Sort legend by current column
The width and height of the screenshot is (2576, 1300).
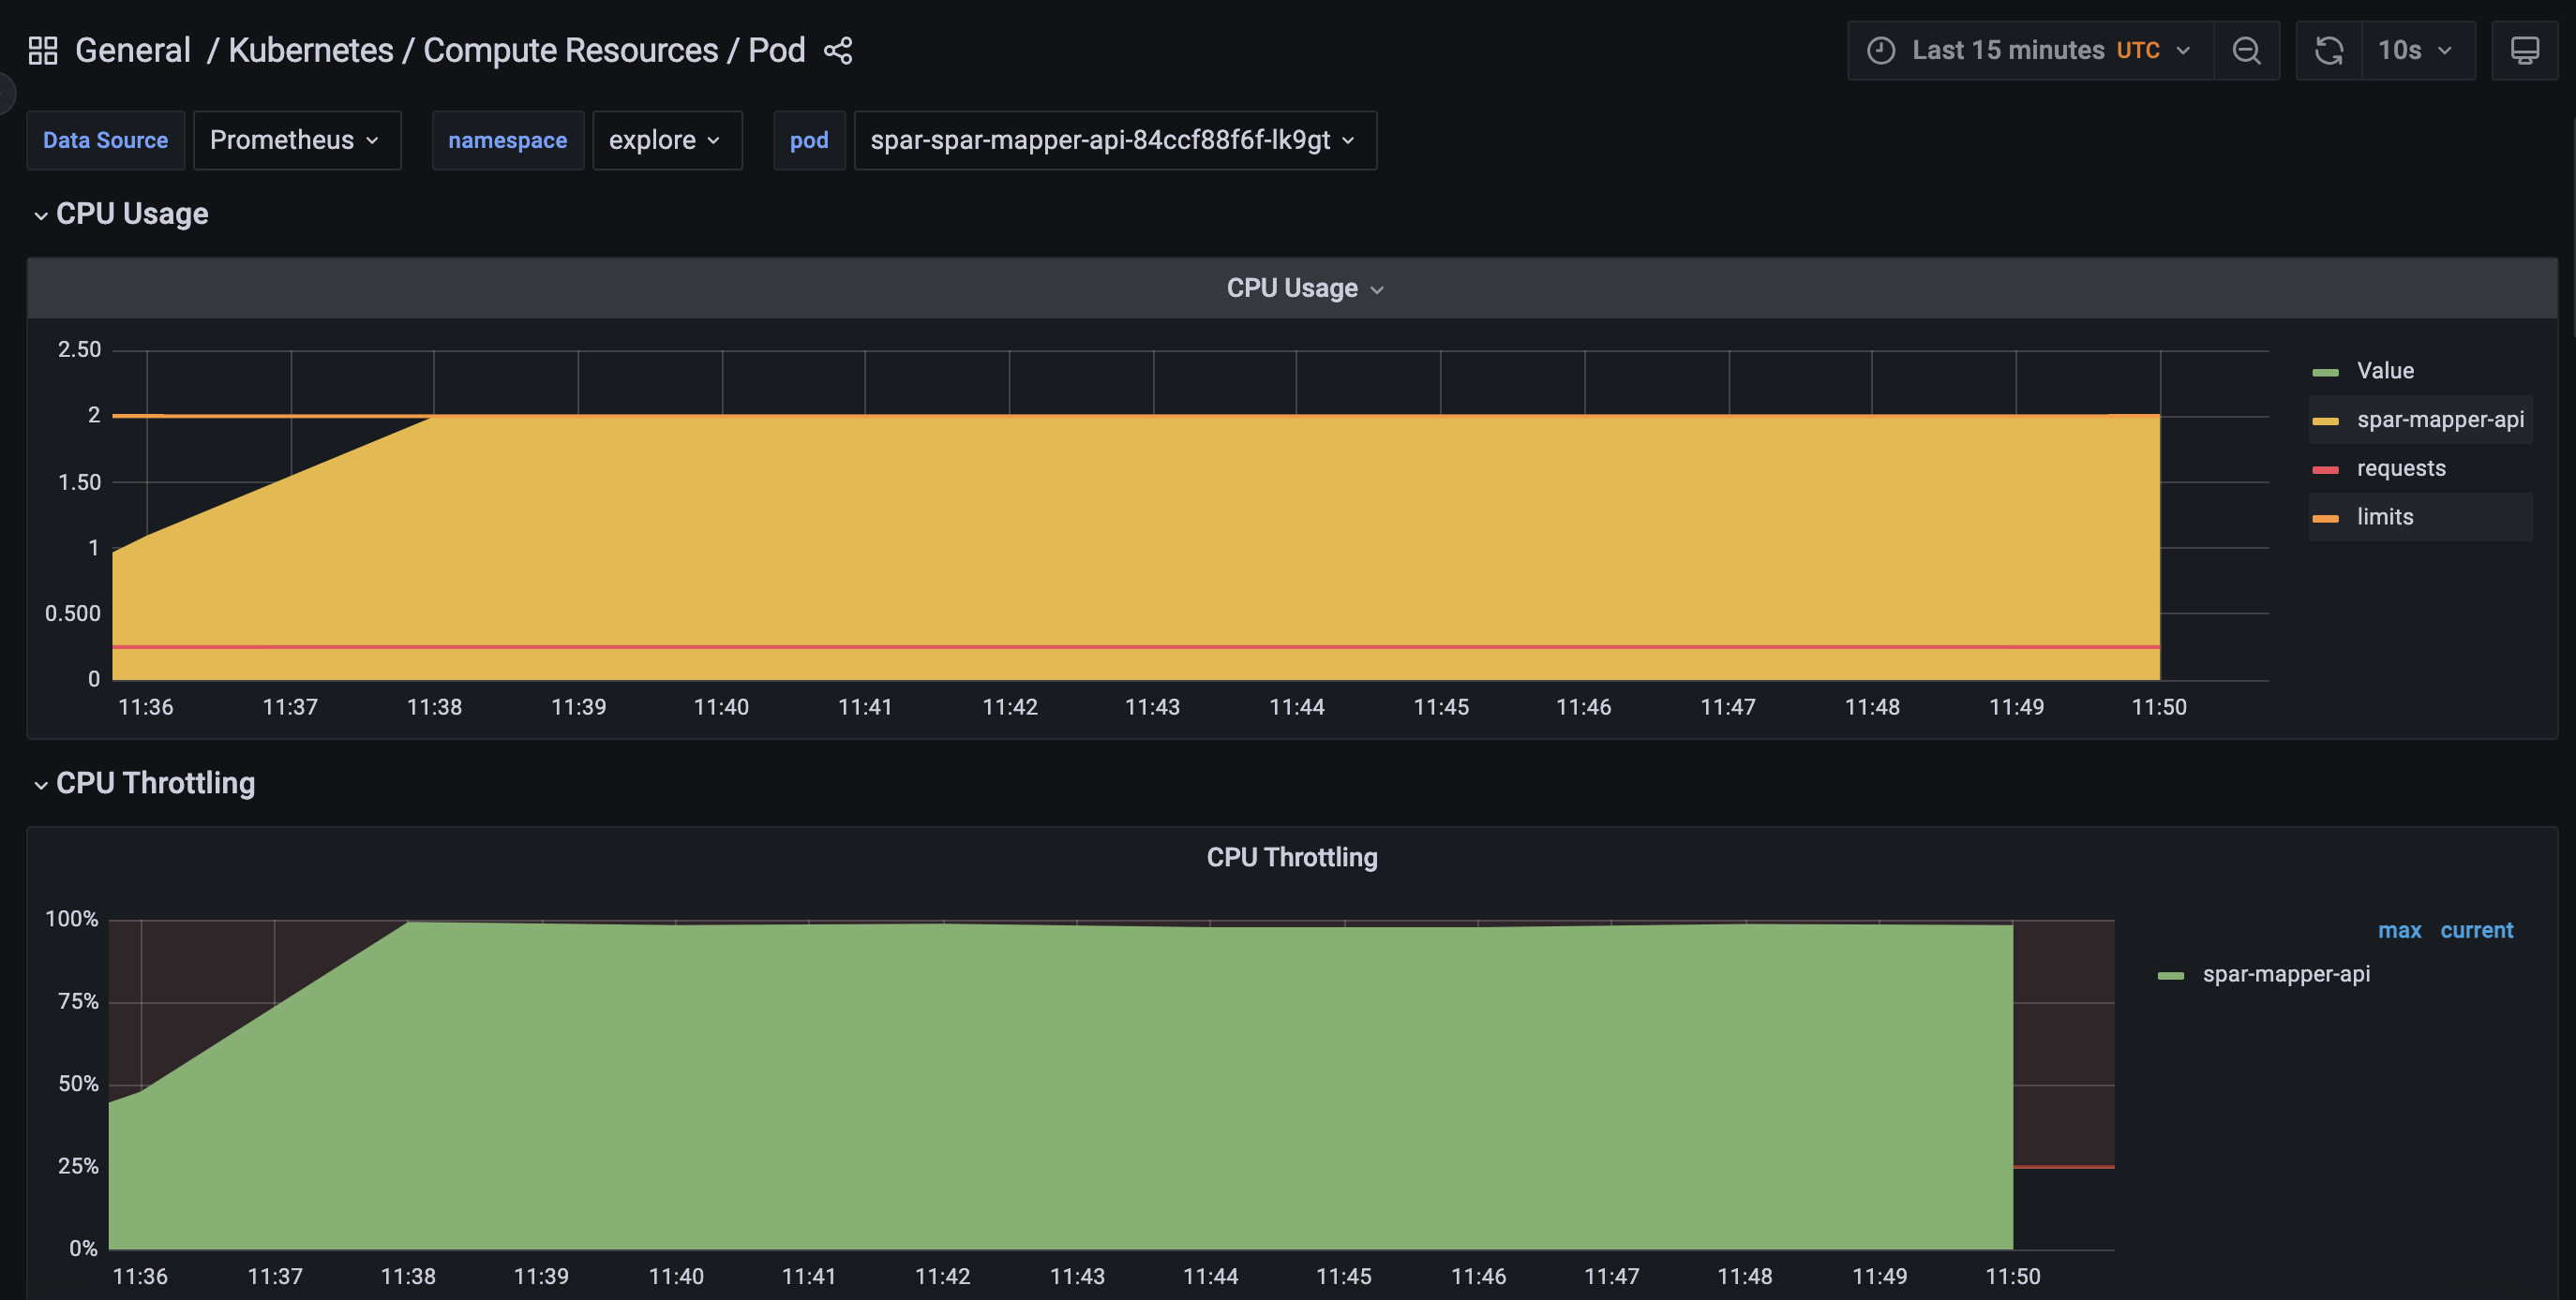2475,930
